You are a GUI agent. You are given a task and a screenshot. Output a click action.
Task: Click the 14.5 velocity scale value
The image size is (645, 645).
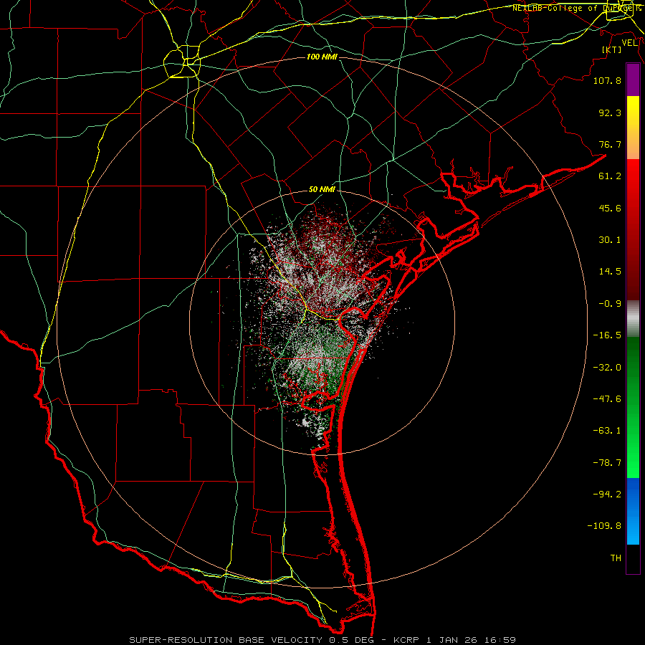[x=610, y=272]
